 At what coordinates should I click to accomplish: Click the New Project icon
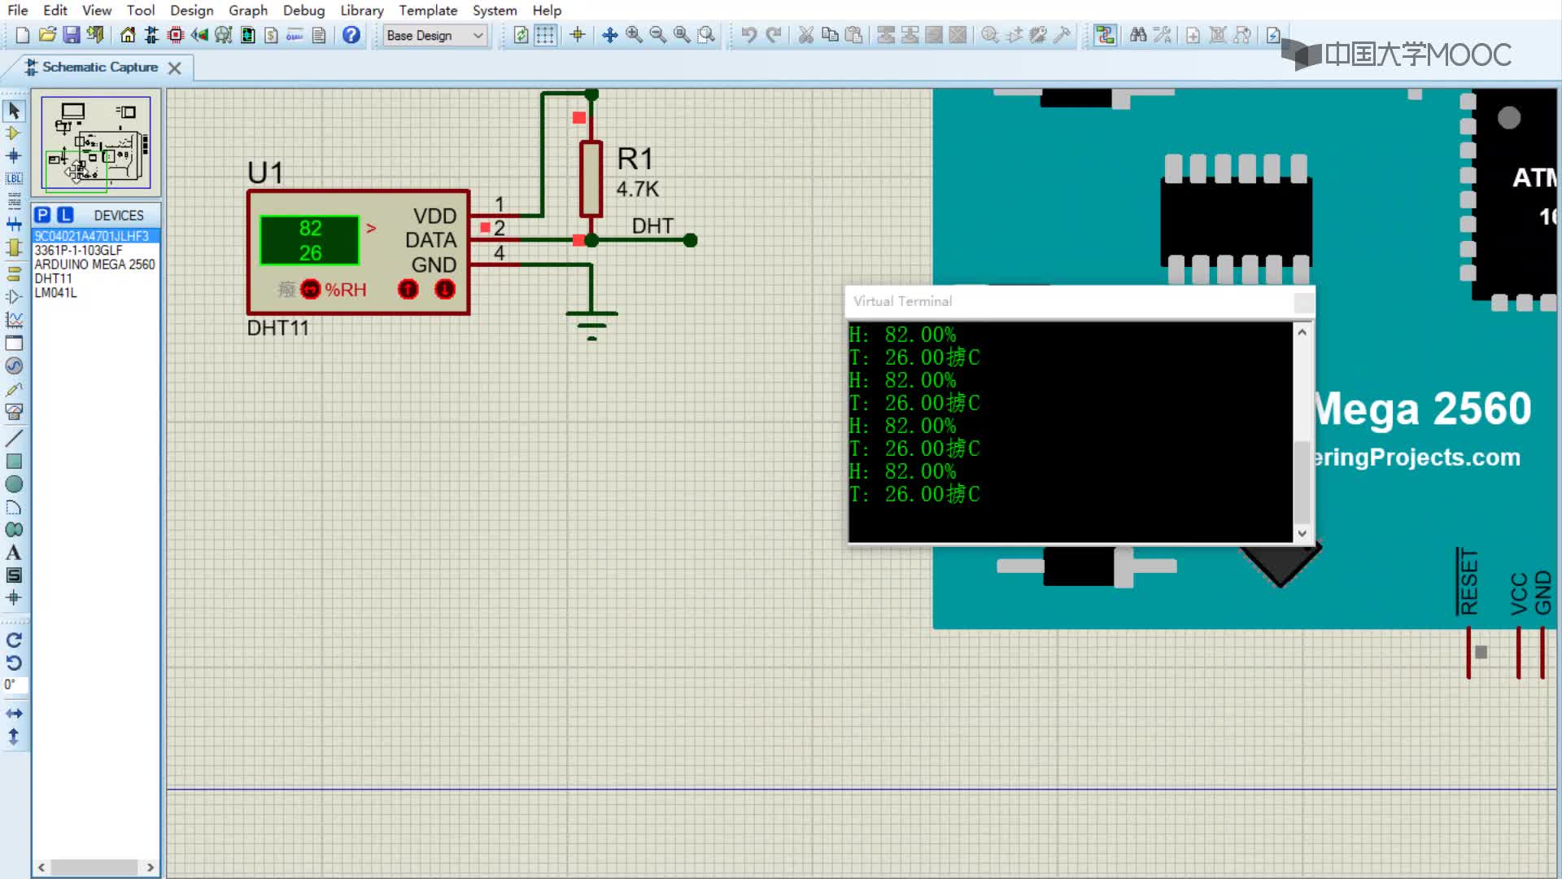23,35
